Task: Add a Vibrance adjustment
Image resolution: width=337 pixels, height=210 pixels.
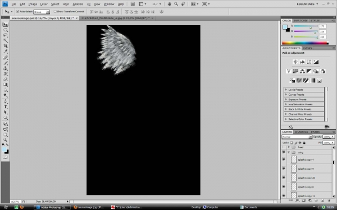Action: pyautogui.click(x=289, y=71)
